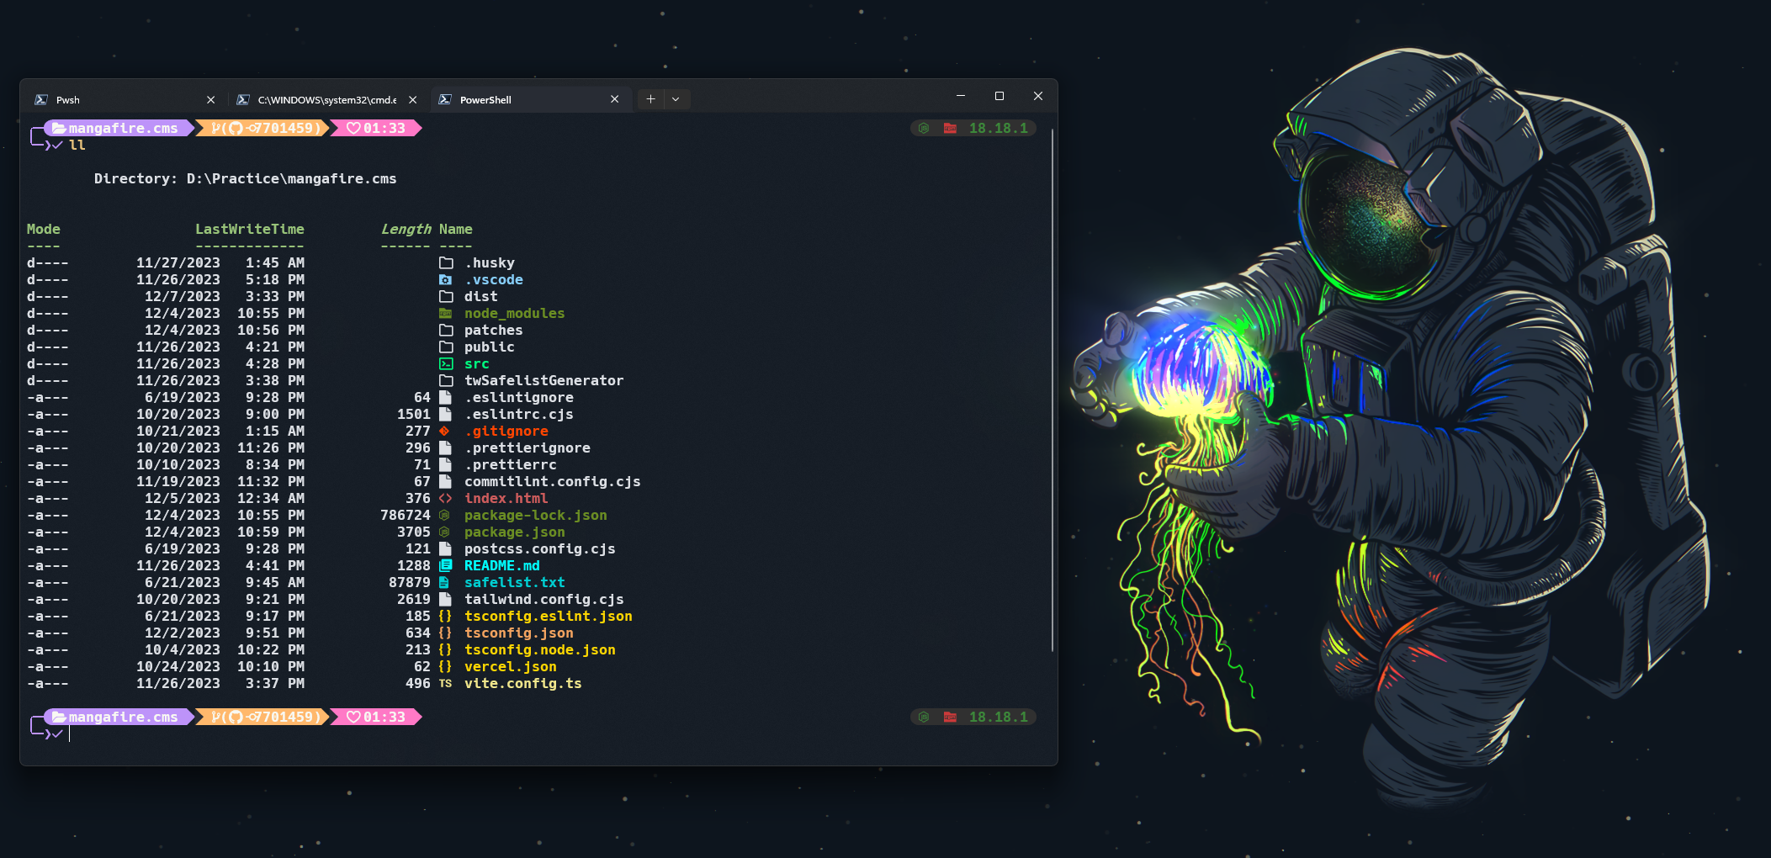Image resolution: width=1771 pixels, height=858 pixels.
Task: Click the file icon beside tailwind.config.cjs
Action: [x=446, y=600]
